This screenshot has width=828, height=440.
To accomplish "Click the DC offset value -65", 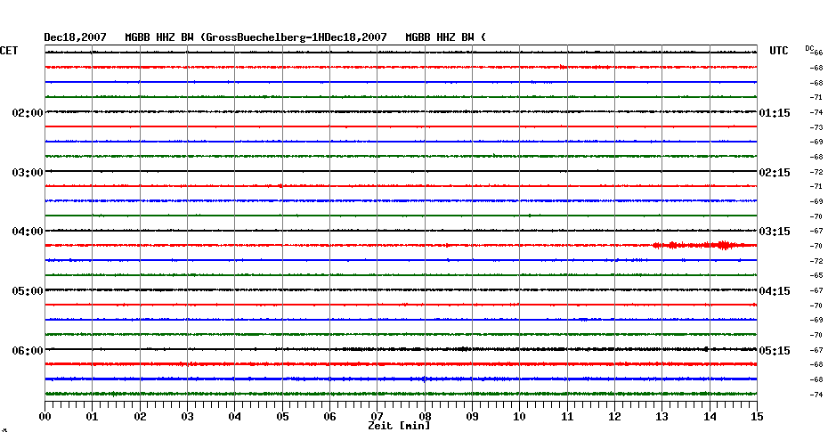I will coord(816,275).
